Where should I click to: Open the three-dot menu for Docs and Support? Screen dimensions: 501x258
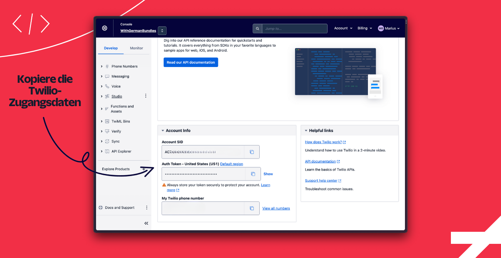pos(147,208)
